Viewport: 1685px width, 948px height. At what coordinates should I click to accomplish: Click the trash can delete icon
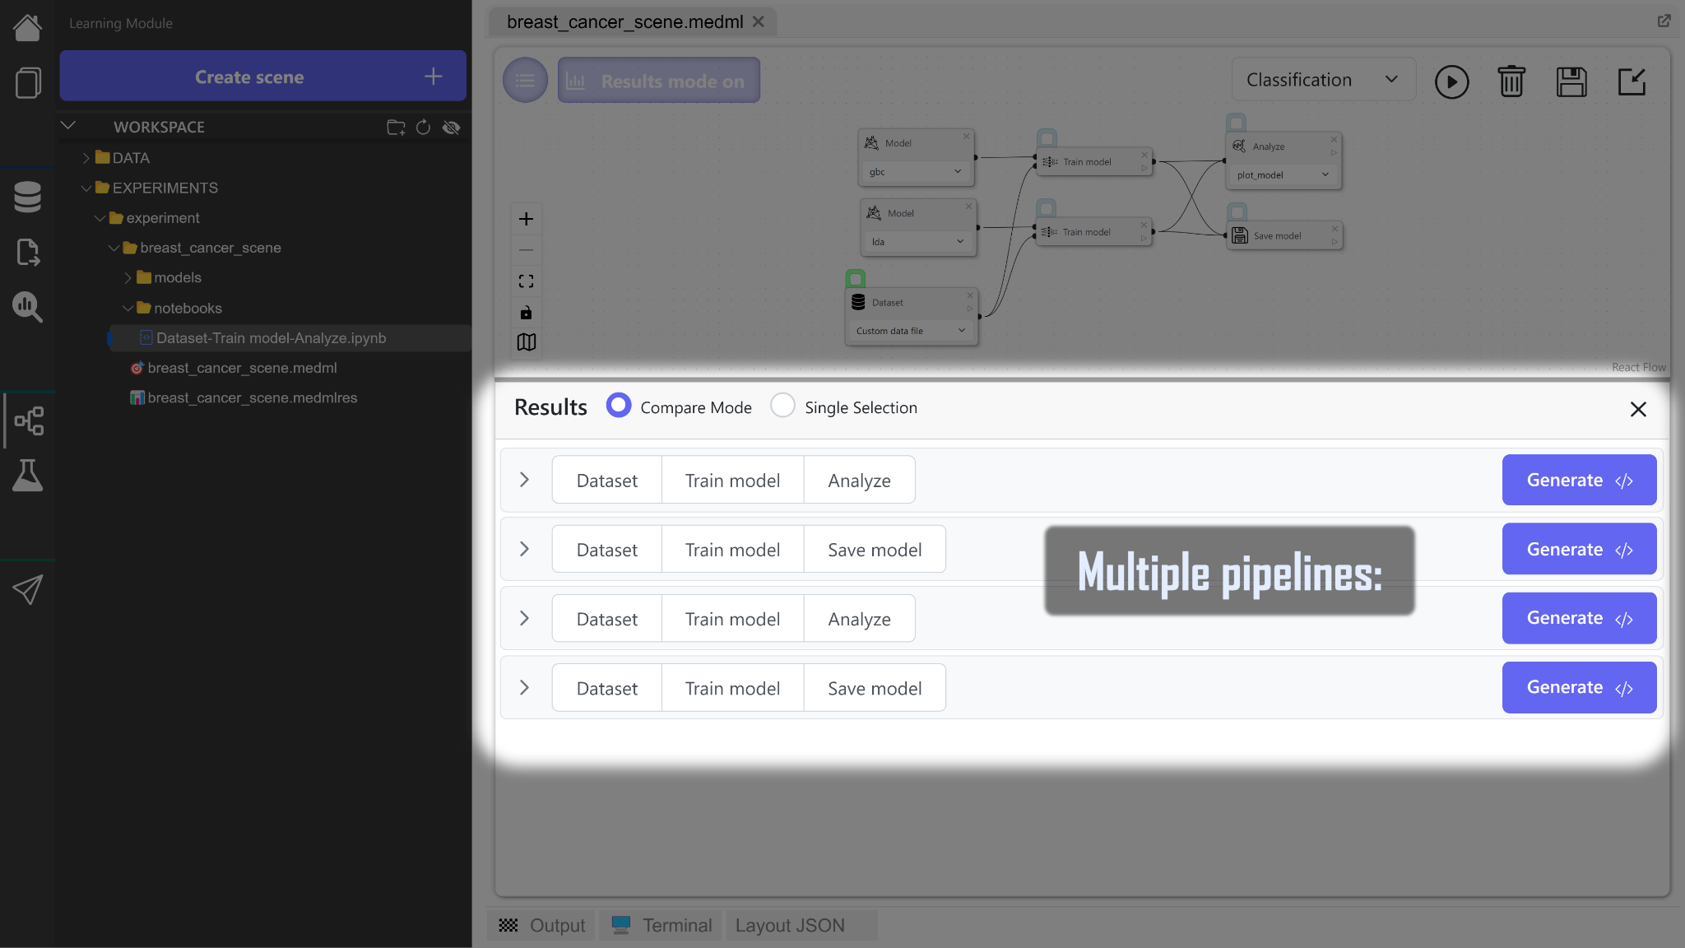(x=1511, y=81)
